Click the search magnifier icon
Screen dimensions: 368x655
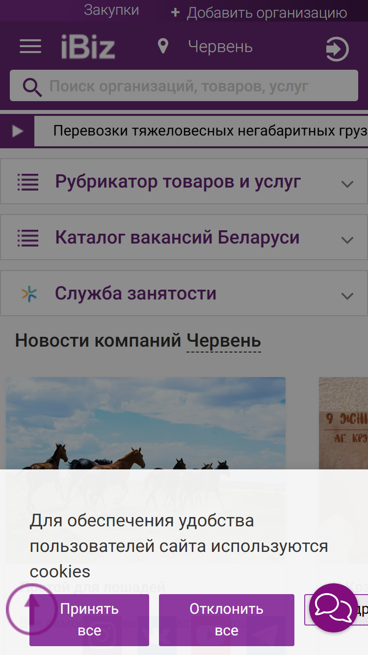click(32, 87)
